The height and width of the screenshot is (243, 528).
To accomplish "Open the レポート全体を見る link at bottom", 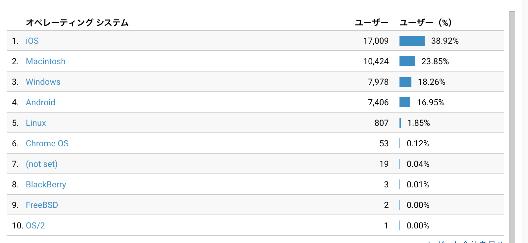I will coord(465,241).
